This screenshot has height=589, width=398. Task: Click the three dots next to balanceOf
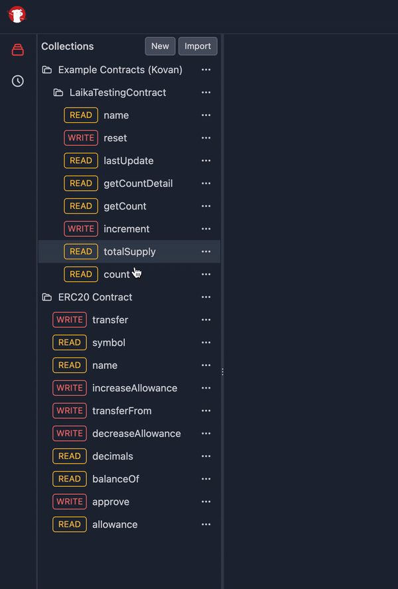(206, 479)
